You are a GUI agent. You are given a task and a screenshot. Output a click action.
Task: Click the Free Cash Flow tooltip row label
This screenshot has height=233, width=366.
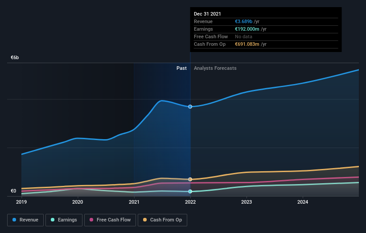pos(211,36)
